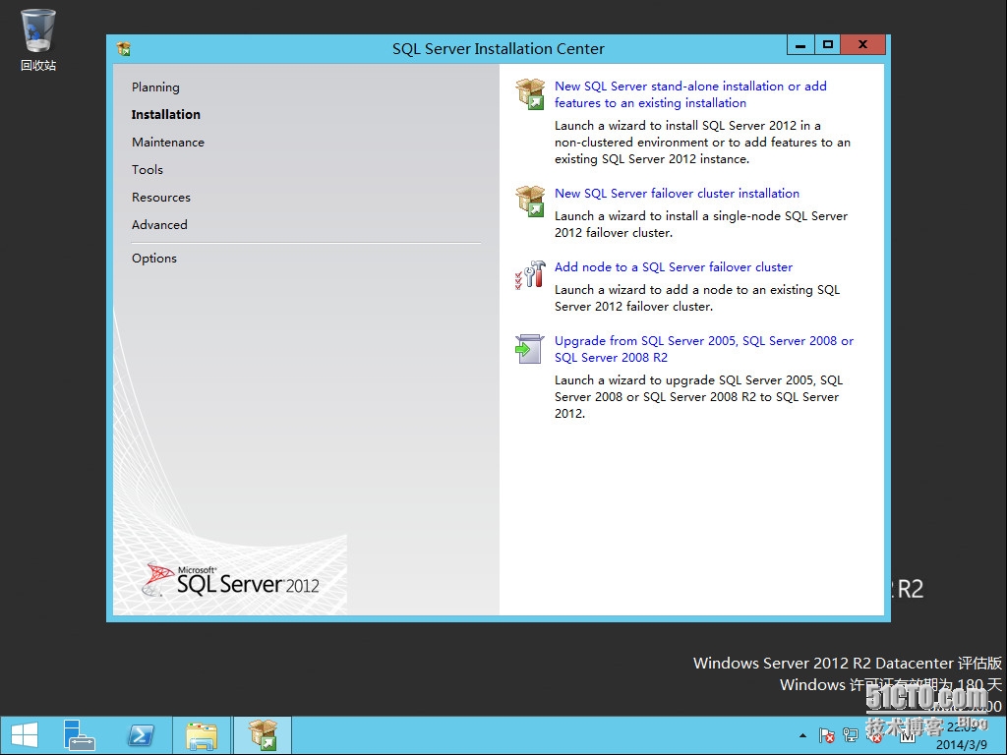Screen dimensions: 1007x755
Task: Click the "add a node to an existing SQL" description
Action: 697,298
